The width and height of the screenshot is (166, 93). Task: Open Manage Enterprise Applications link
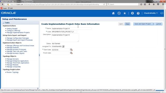point(18,61)
